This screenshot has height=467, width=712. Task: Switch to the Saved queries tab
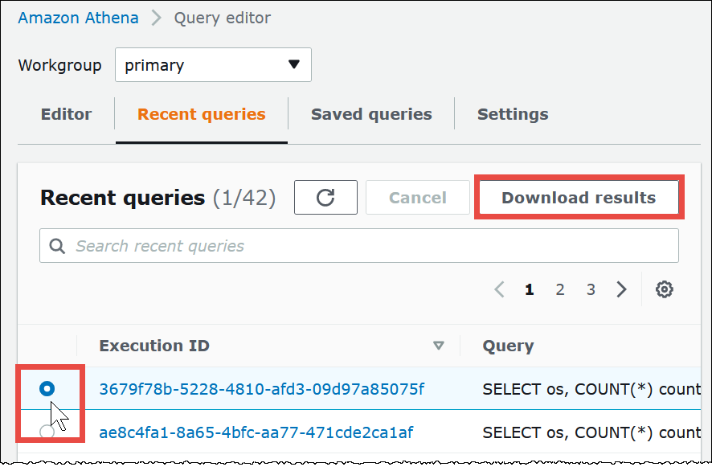[x=371, y=114]
